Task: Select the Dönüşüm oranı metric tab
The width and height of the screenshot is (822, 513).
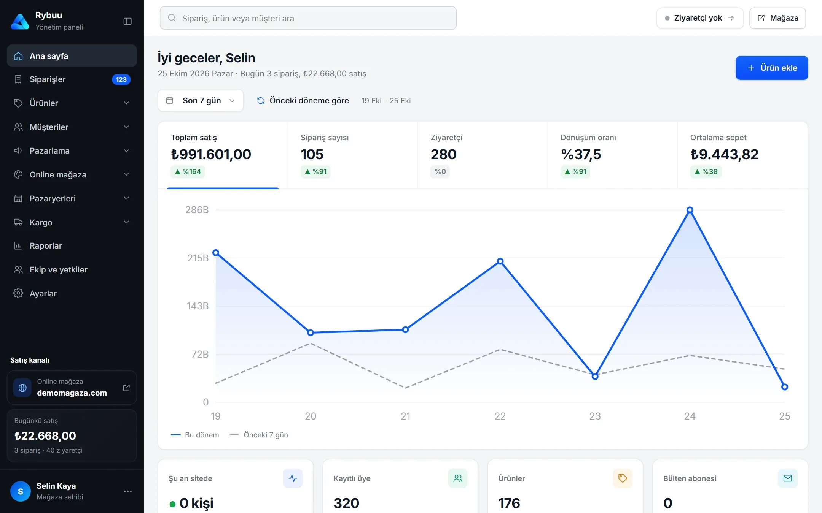Action: coord(612,155)
